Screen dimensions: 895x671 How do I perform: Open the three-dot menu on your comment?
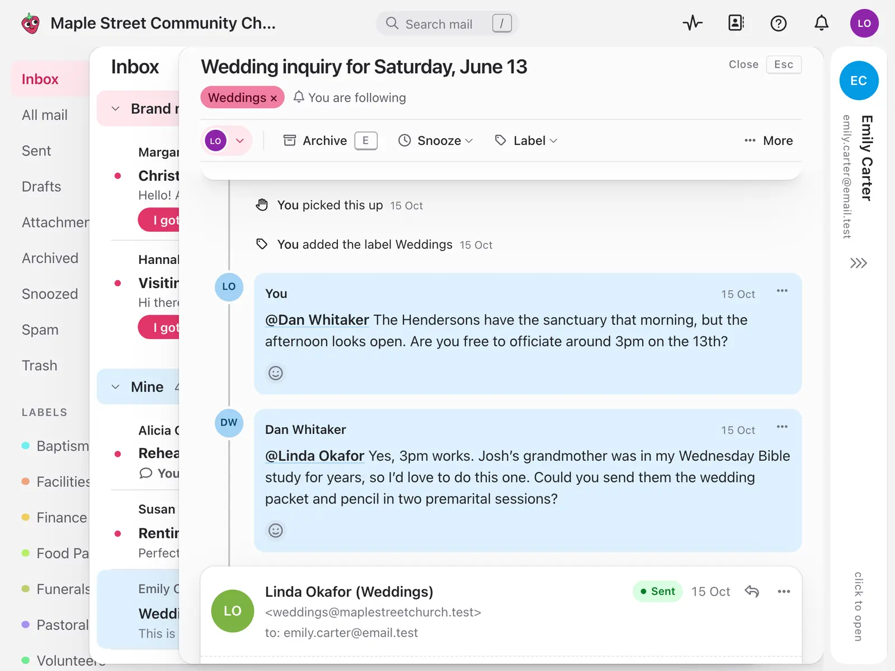click(x=782, y=291)
